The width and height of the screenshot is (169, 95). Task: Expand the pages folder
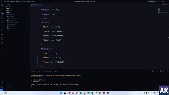pos(10,9)
